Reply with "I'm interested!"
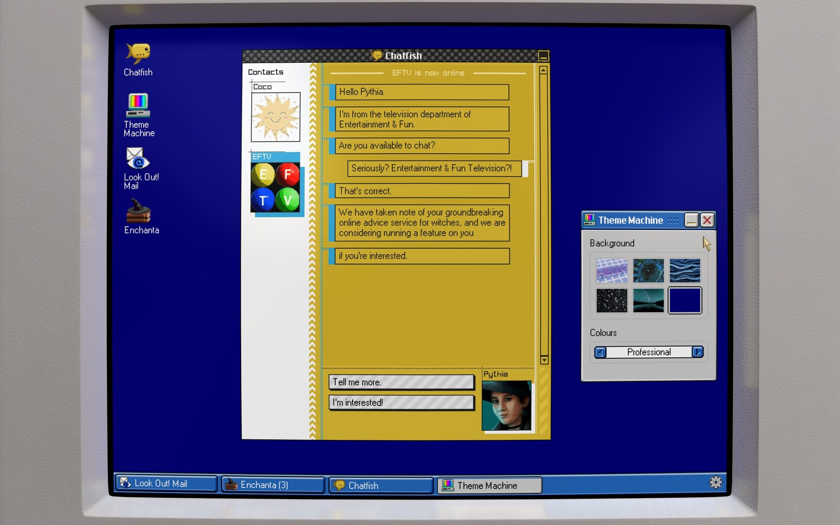The width and height of the screenshot is (840, 525). [x=401, y=402]
